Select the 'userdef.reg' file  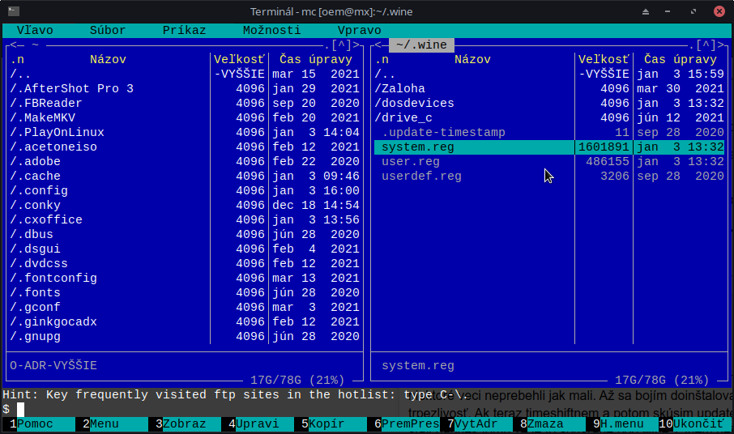tap(549, 176)
